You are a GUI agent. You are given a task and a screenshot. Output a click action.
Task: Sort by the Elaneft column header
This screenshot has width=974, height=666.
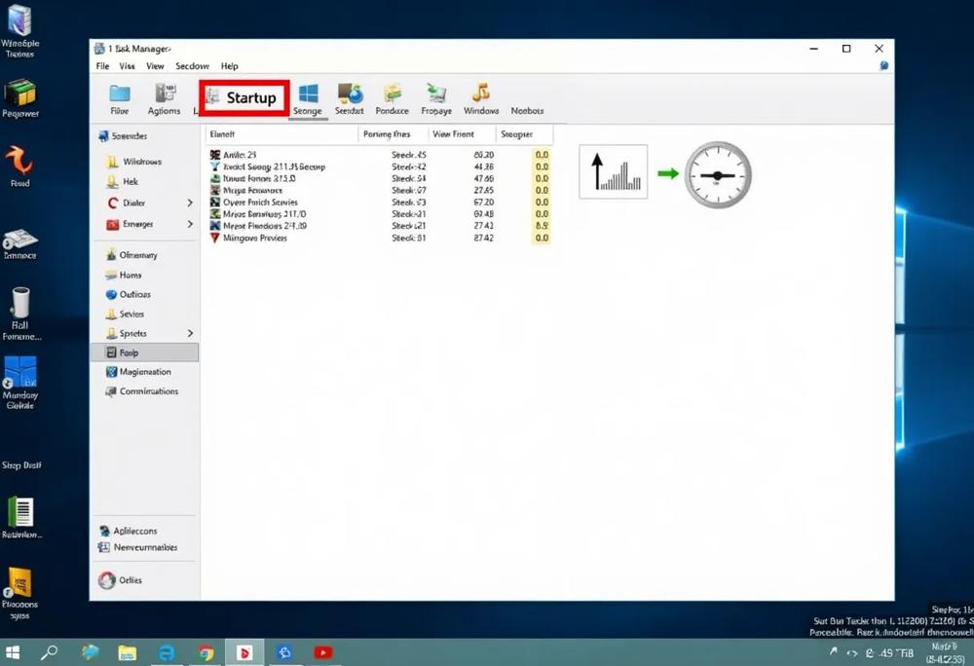coord(281,134)
